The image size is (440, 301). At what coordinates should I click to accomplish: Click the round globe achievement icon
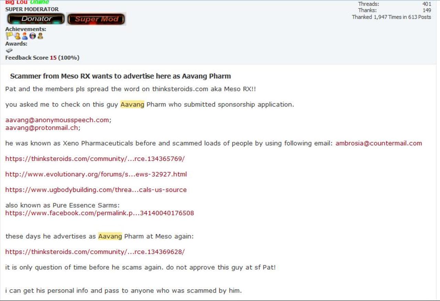pyautogui.click(x=33, y=36)
